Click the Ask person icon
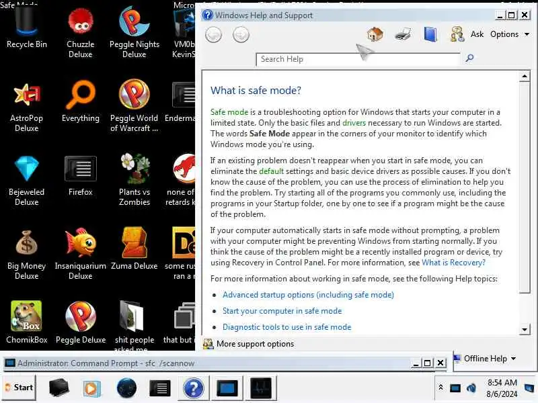The width and height of the screenshot is (538, 403). (457, 34)
